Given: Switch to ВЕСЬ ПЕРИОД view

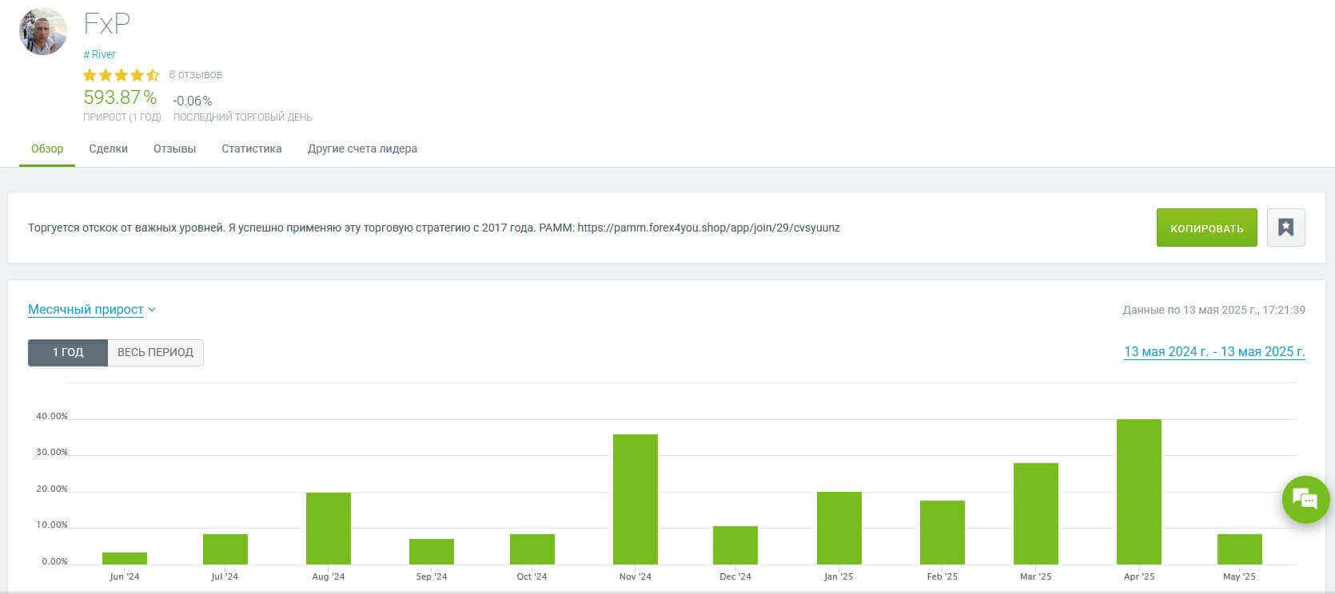Looking at the screenshot, I should pos(155,352).
